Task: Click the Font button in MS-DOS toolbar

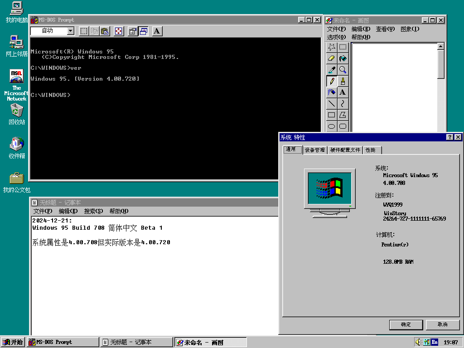Action: (x=157, y=31)
